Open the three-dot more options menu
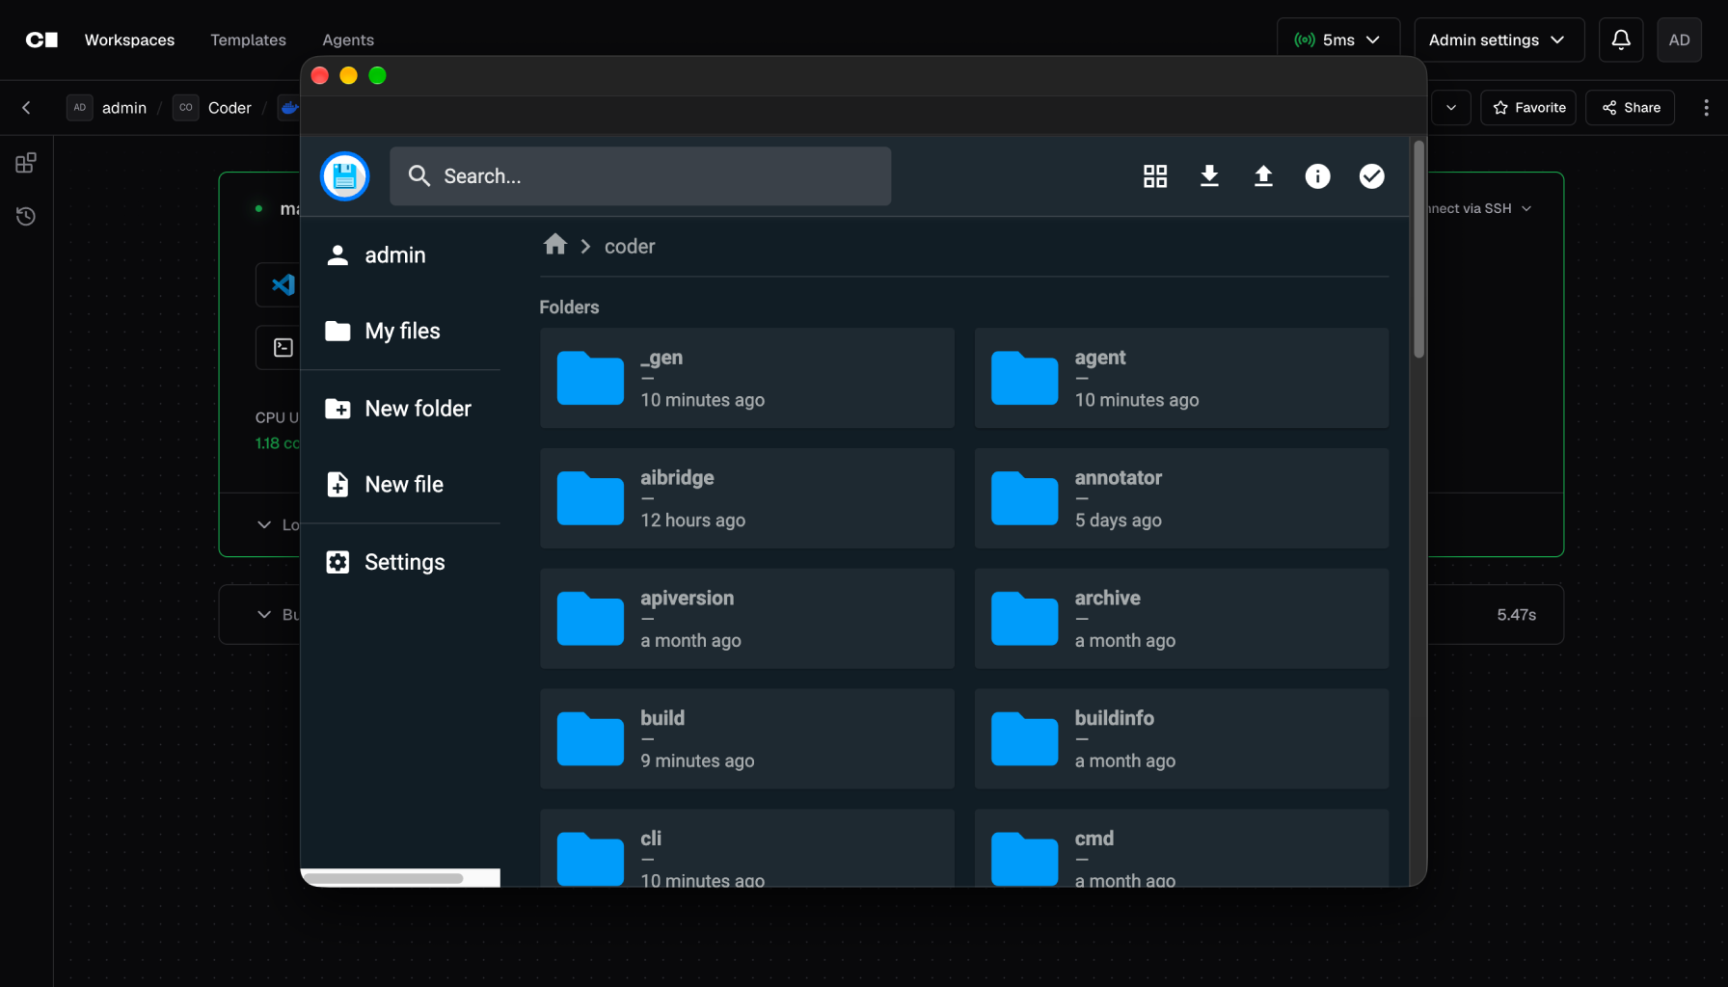1728x987 pixels. pyautogui.click(x=1706, y=107)
